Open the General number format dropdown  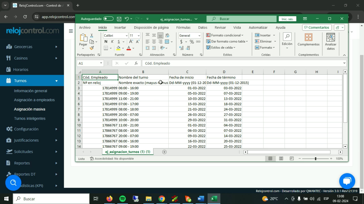[199, 35]
